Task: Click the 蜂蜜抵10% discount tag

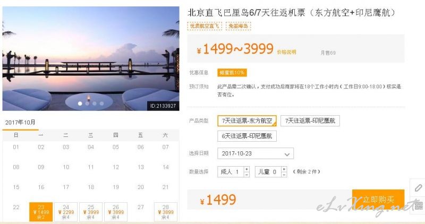Action: [x=232, y=73]
